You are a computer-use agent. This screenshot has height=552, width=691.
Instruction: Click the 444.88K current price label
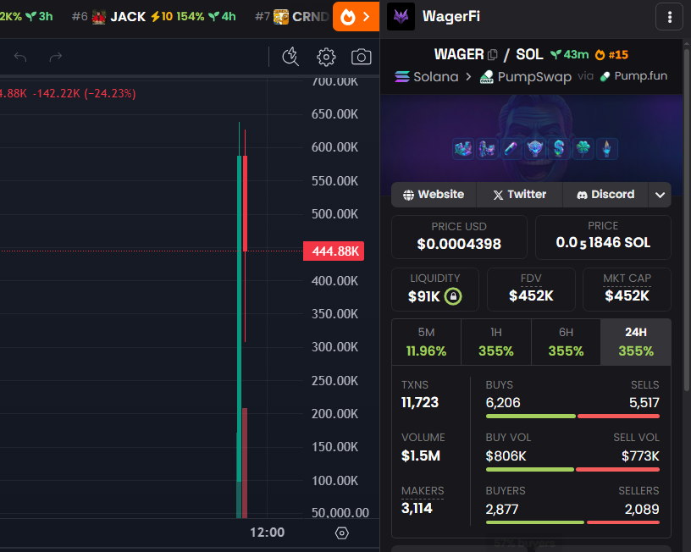coord(334,251)
